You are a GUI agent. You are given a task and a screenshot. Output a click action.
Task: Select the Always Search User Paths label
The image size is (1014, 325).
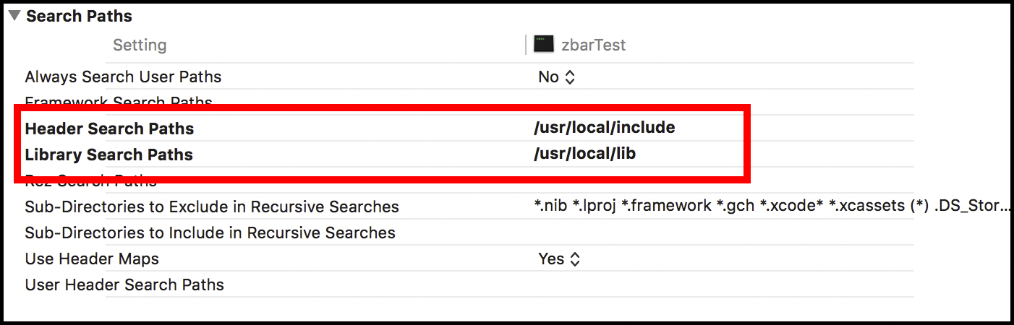tap(123, 77)
